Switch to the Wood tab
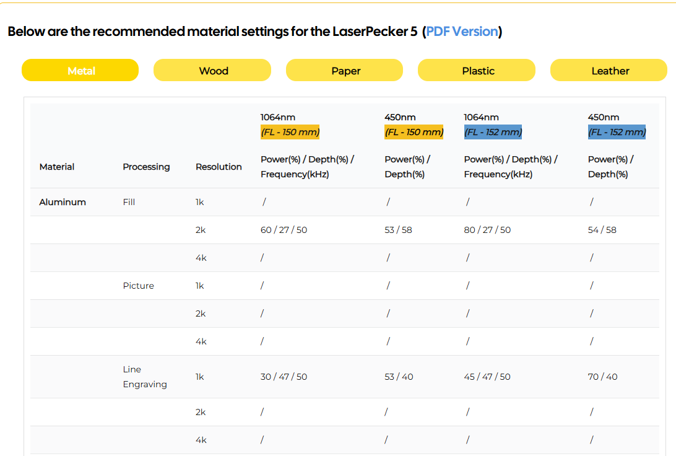 212,70
